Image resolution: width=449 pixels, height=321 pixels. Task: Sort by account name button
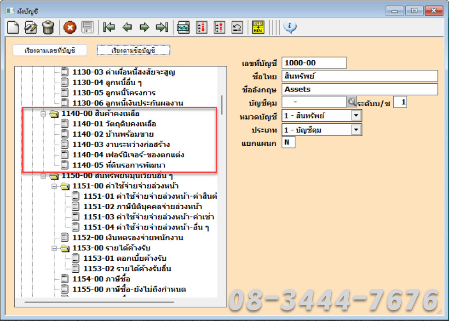point(133,51)
